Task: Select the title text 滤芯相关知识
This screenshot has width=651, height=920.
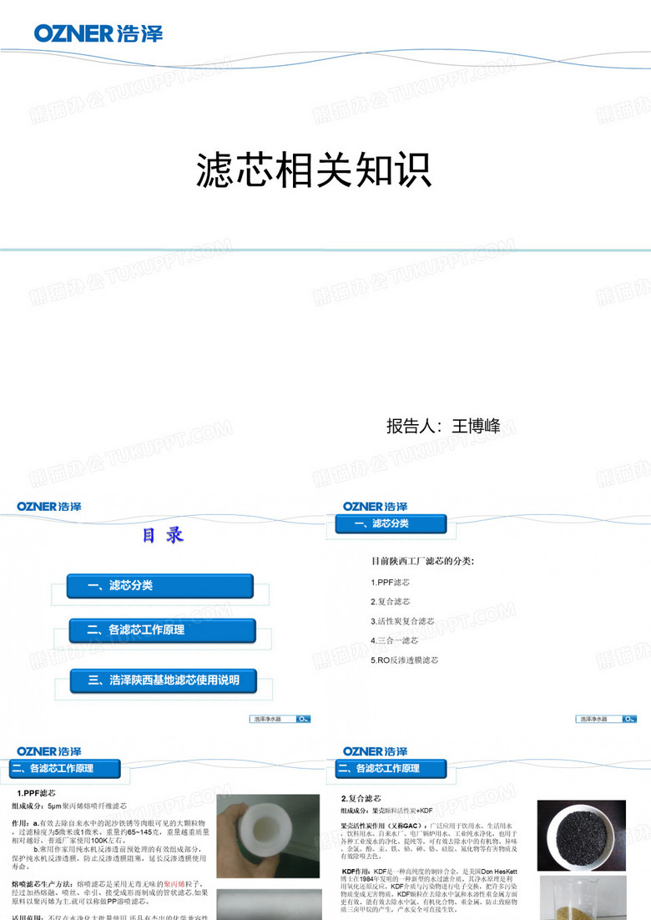Action: pyautogui.click(x=315, y=170)
